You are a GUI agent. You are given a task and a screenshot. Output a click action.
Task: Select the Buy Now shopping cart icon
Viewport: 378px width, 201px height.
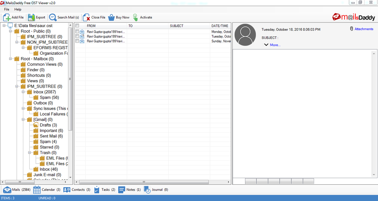pos(112,17)
